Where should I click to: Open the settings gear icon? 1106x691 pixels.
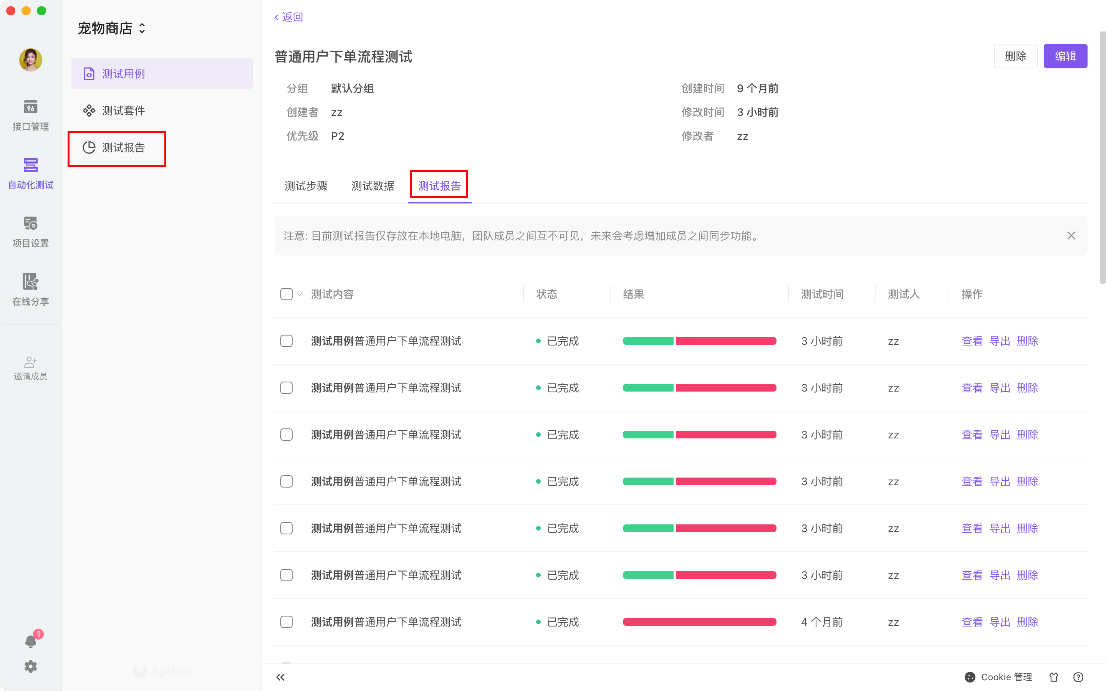click(30, 666)
